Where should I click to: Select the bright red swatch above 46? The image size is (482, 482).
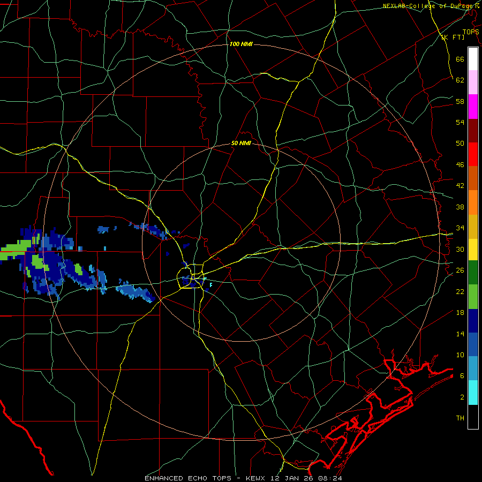[473, 154]
